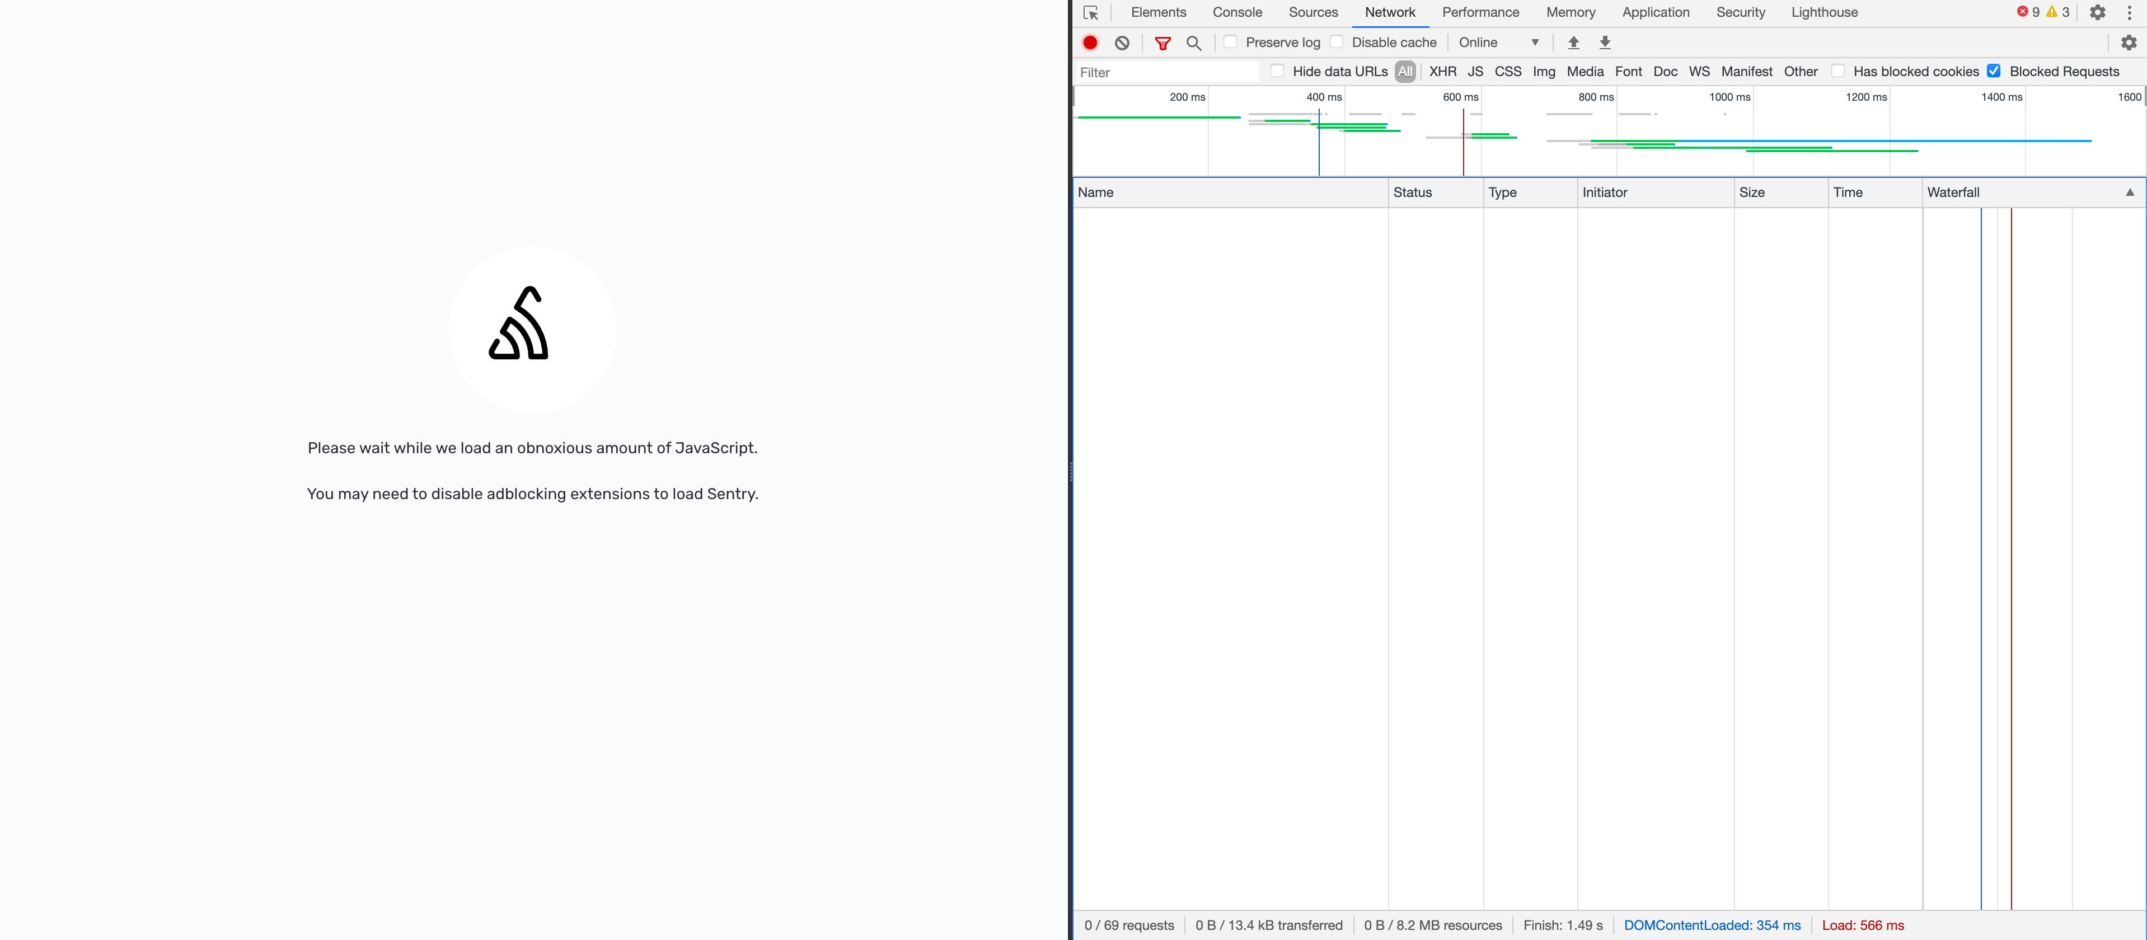Open network panel settings gear
Viewport: 2147px width, 940px height.
click(x=2129, y=43)
